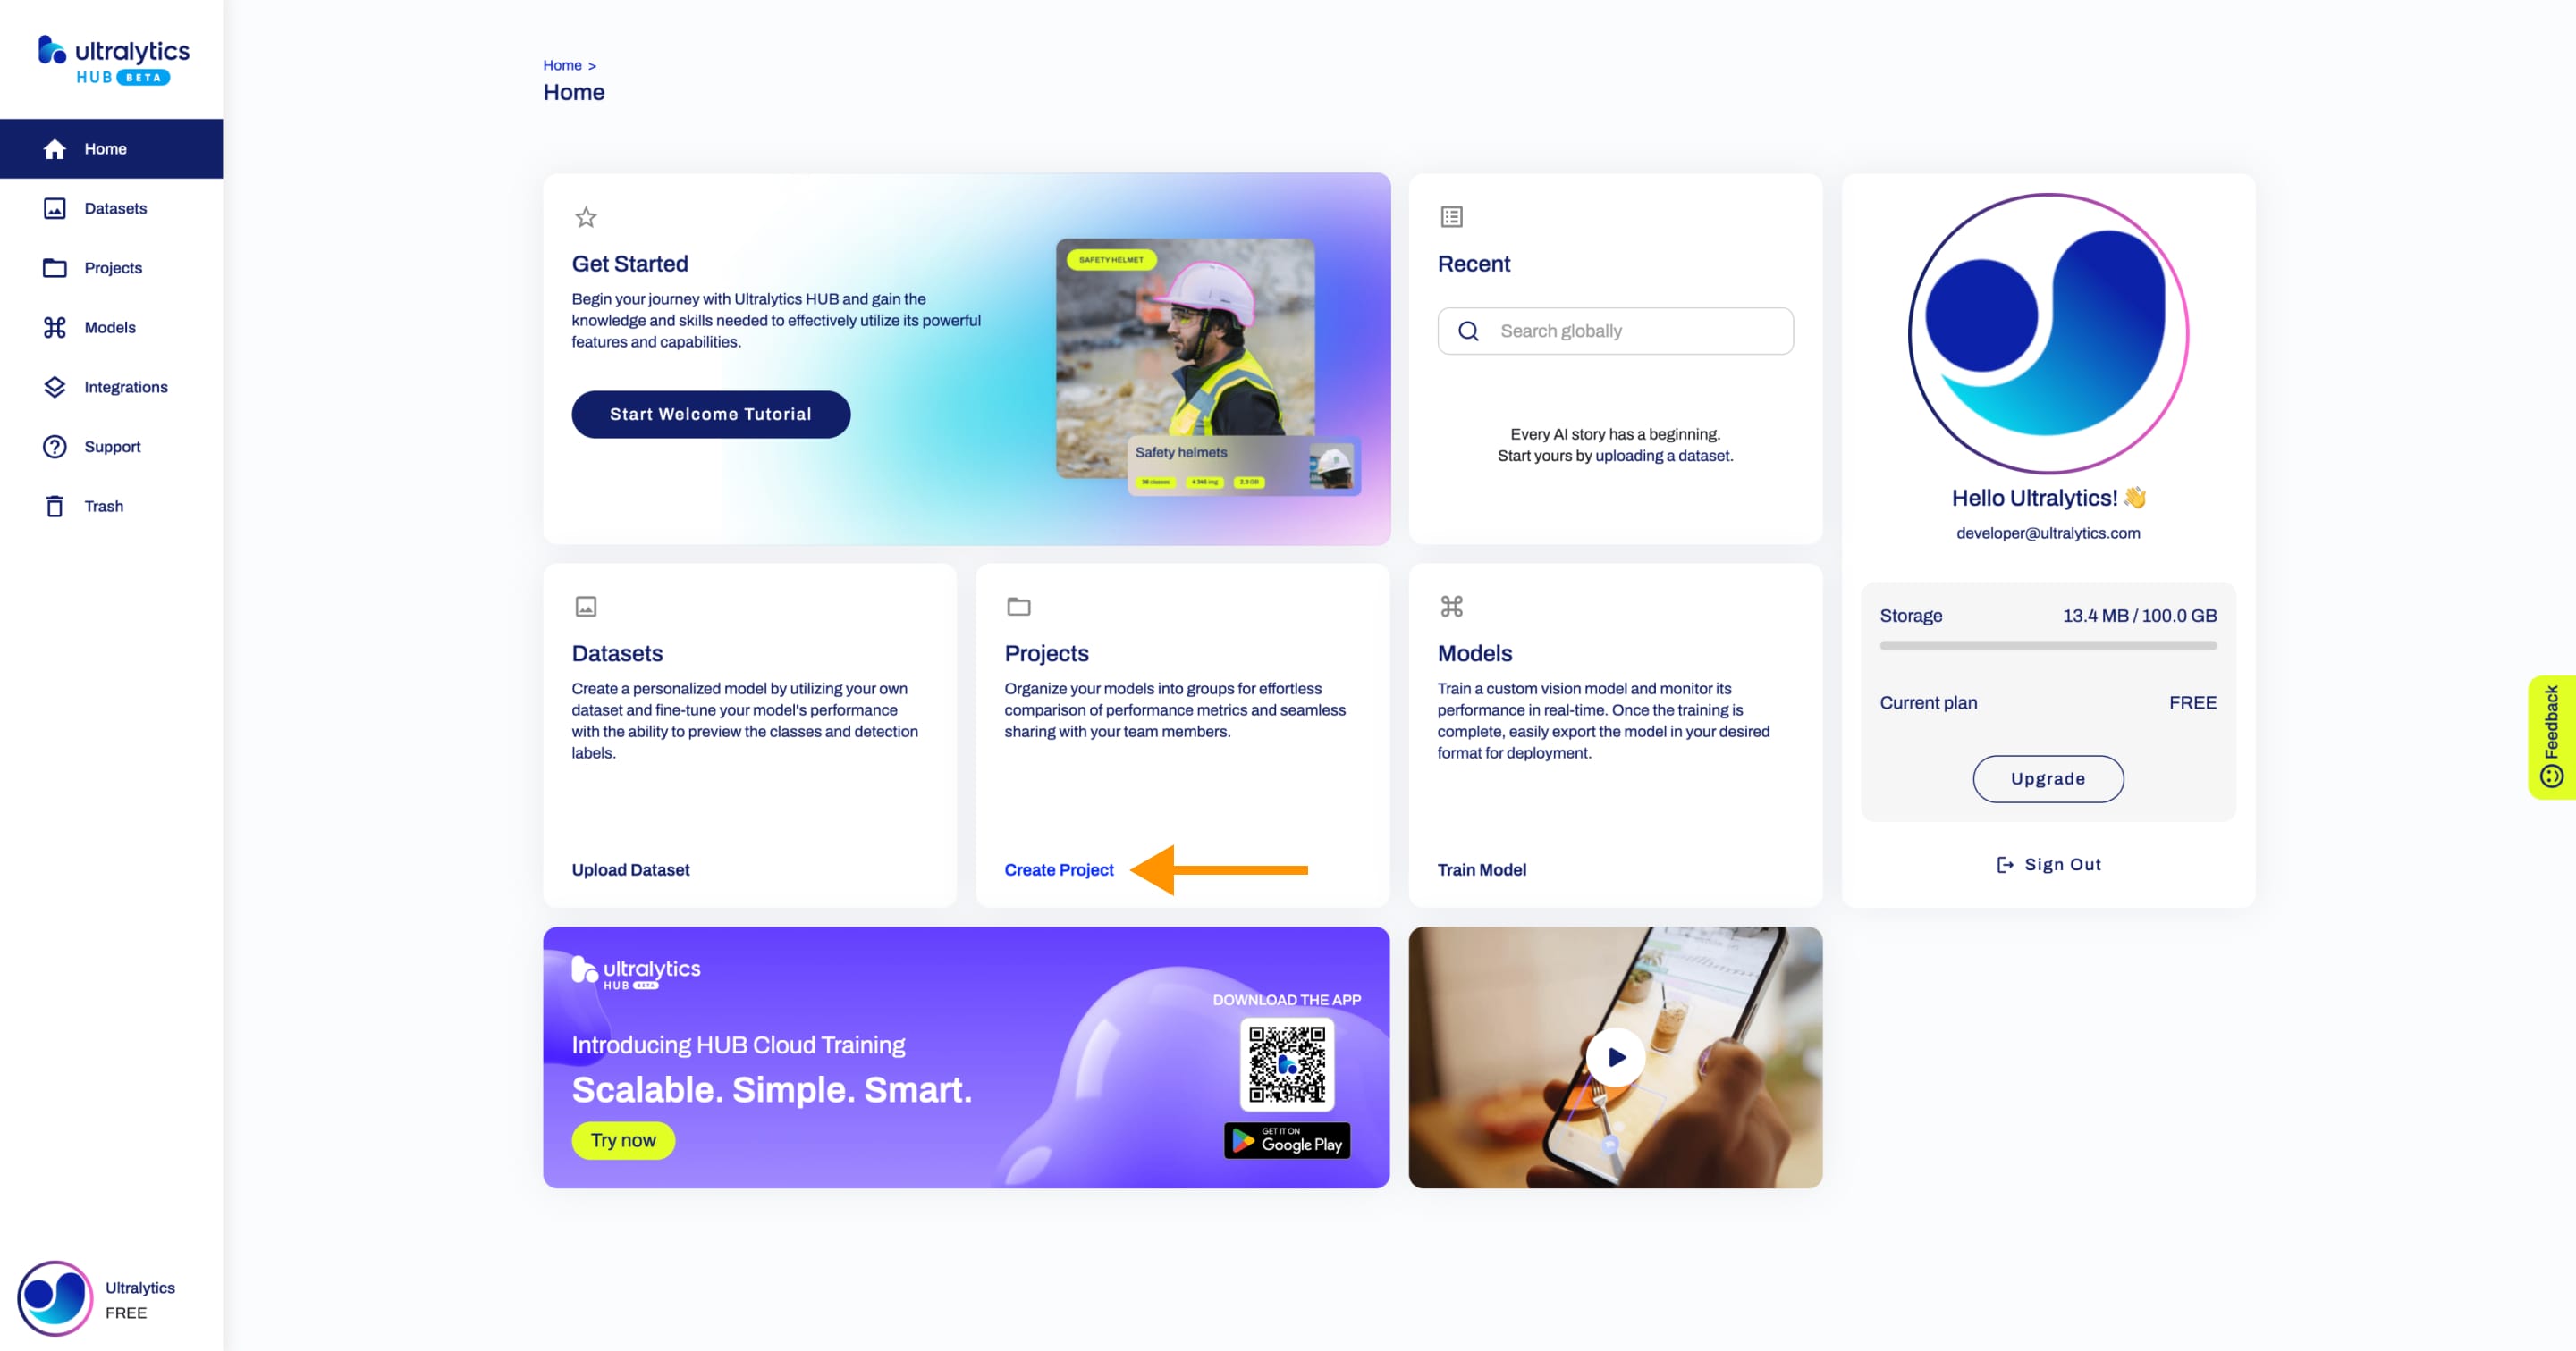This screenshot has width=2576, height=1351.
Task: Click the Projects icon in sidebar
Action: pyautogui.click(x=53, y=267)
